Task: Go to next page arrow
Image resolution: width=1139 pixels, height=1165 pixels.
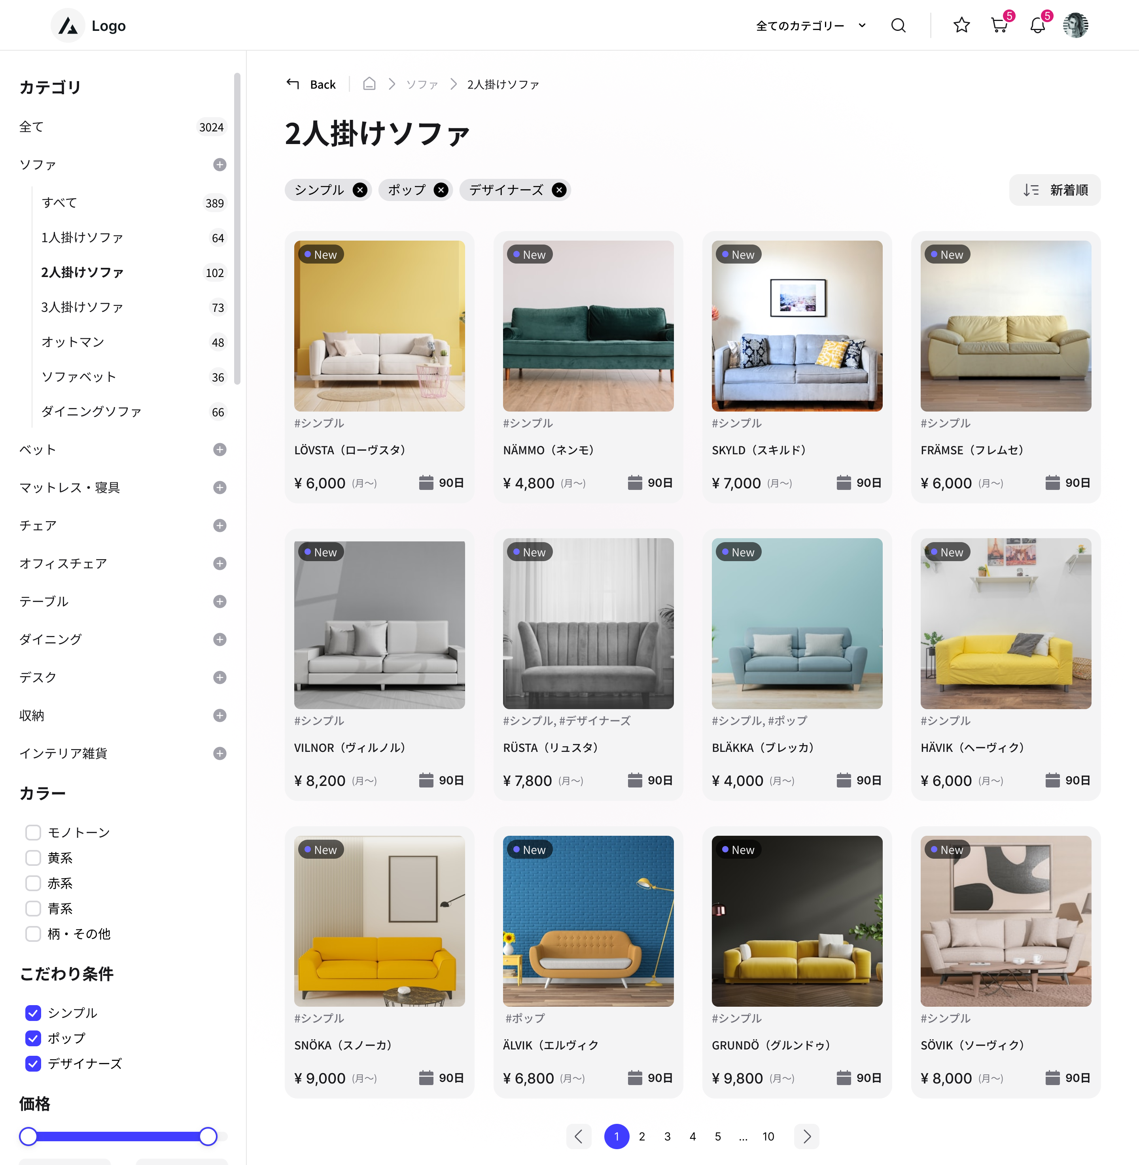Action: [x=806, y=1136]
